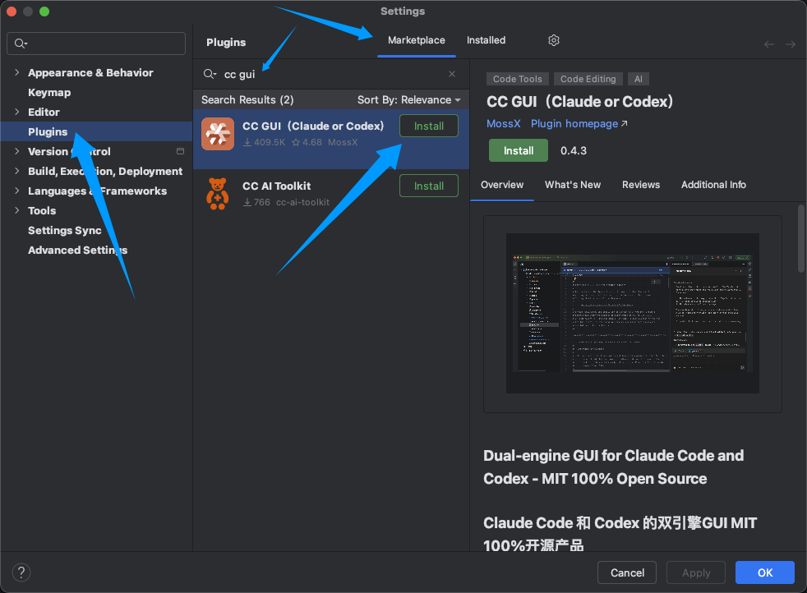Select Plugins in the settings tree

point(96,131)
